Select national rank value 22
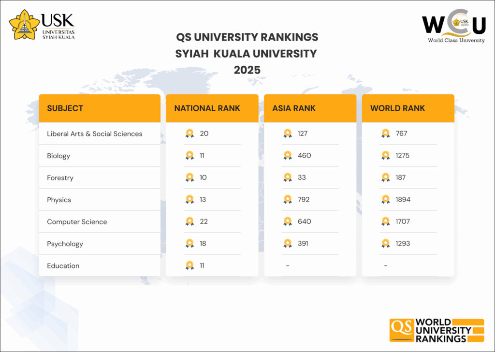This screenshot has height=352, width=495. pos(204,221)
